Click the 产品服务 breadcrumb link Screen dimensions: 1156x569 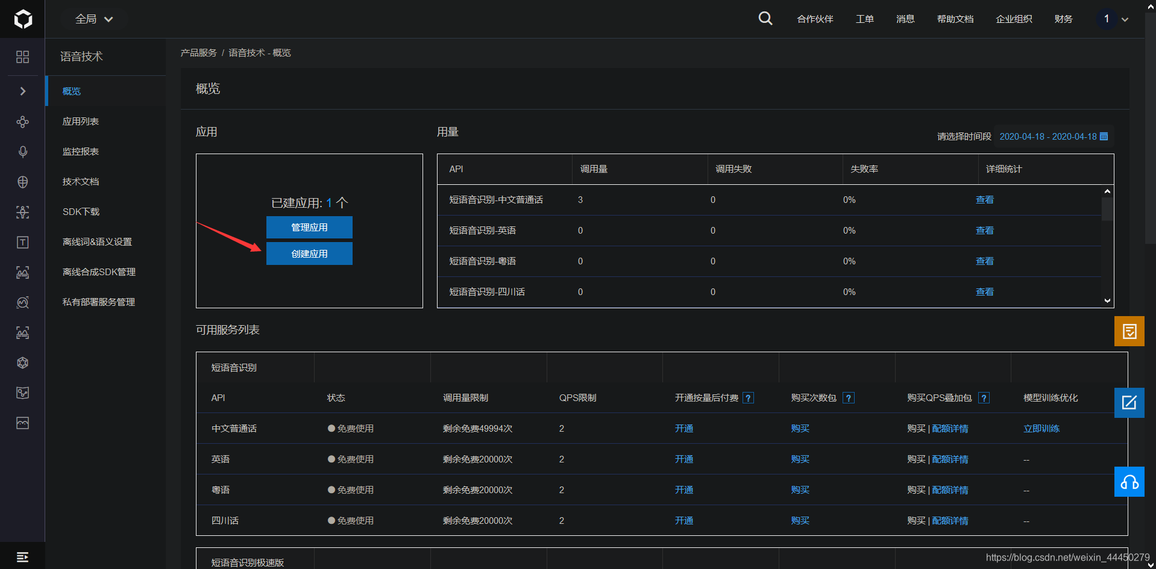tap(198, 53)
